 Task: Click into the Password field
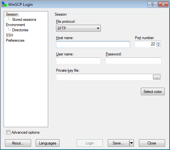[133, 61]
